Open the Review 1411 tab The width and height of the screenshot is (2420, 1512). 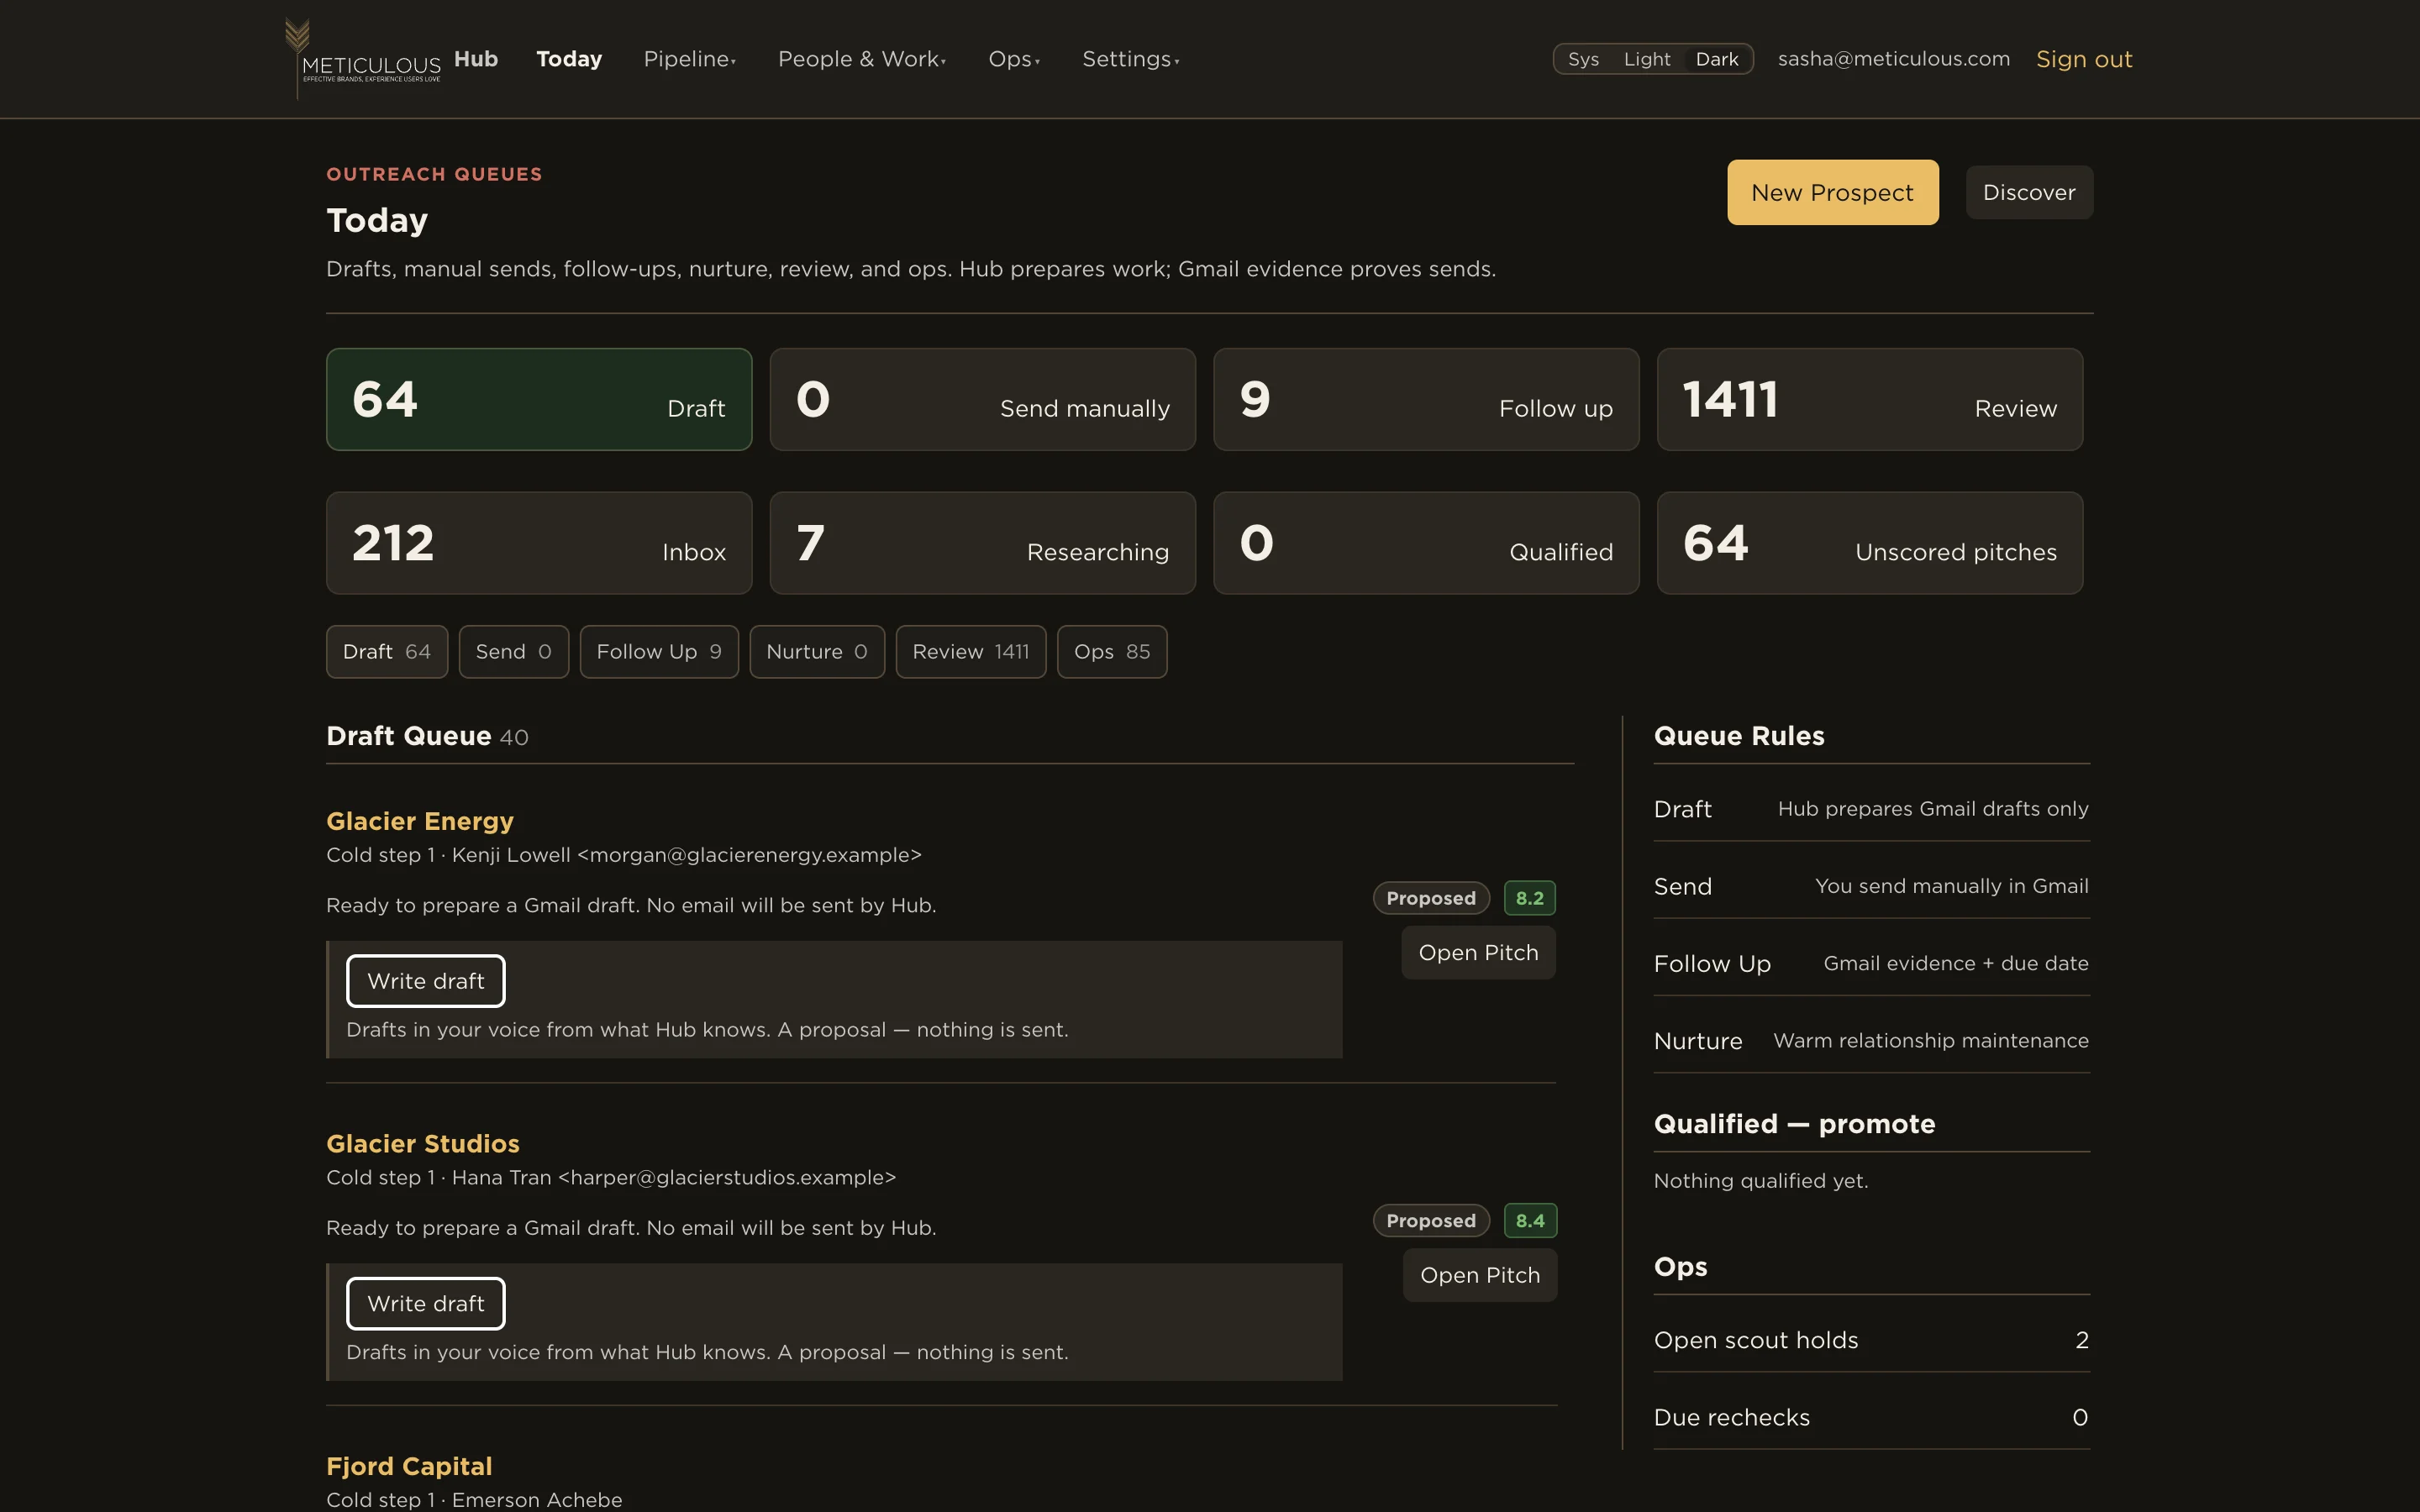971,652
